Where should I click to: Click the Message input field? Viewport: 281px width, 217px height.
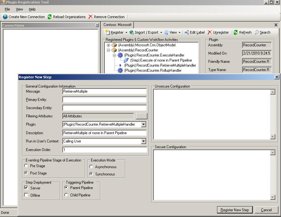104,91
